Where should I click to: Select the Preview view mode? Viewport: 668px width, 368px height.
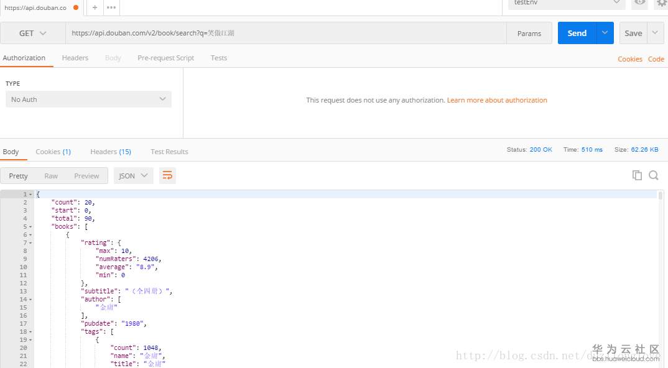point(86,176)
